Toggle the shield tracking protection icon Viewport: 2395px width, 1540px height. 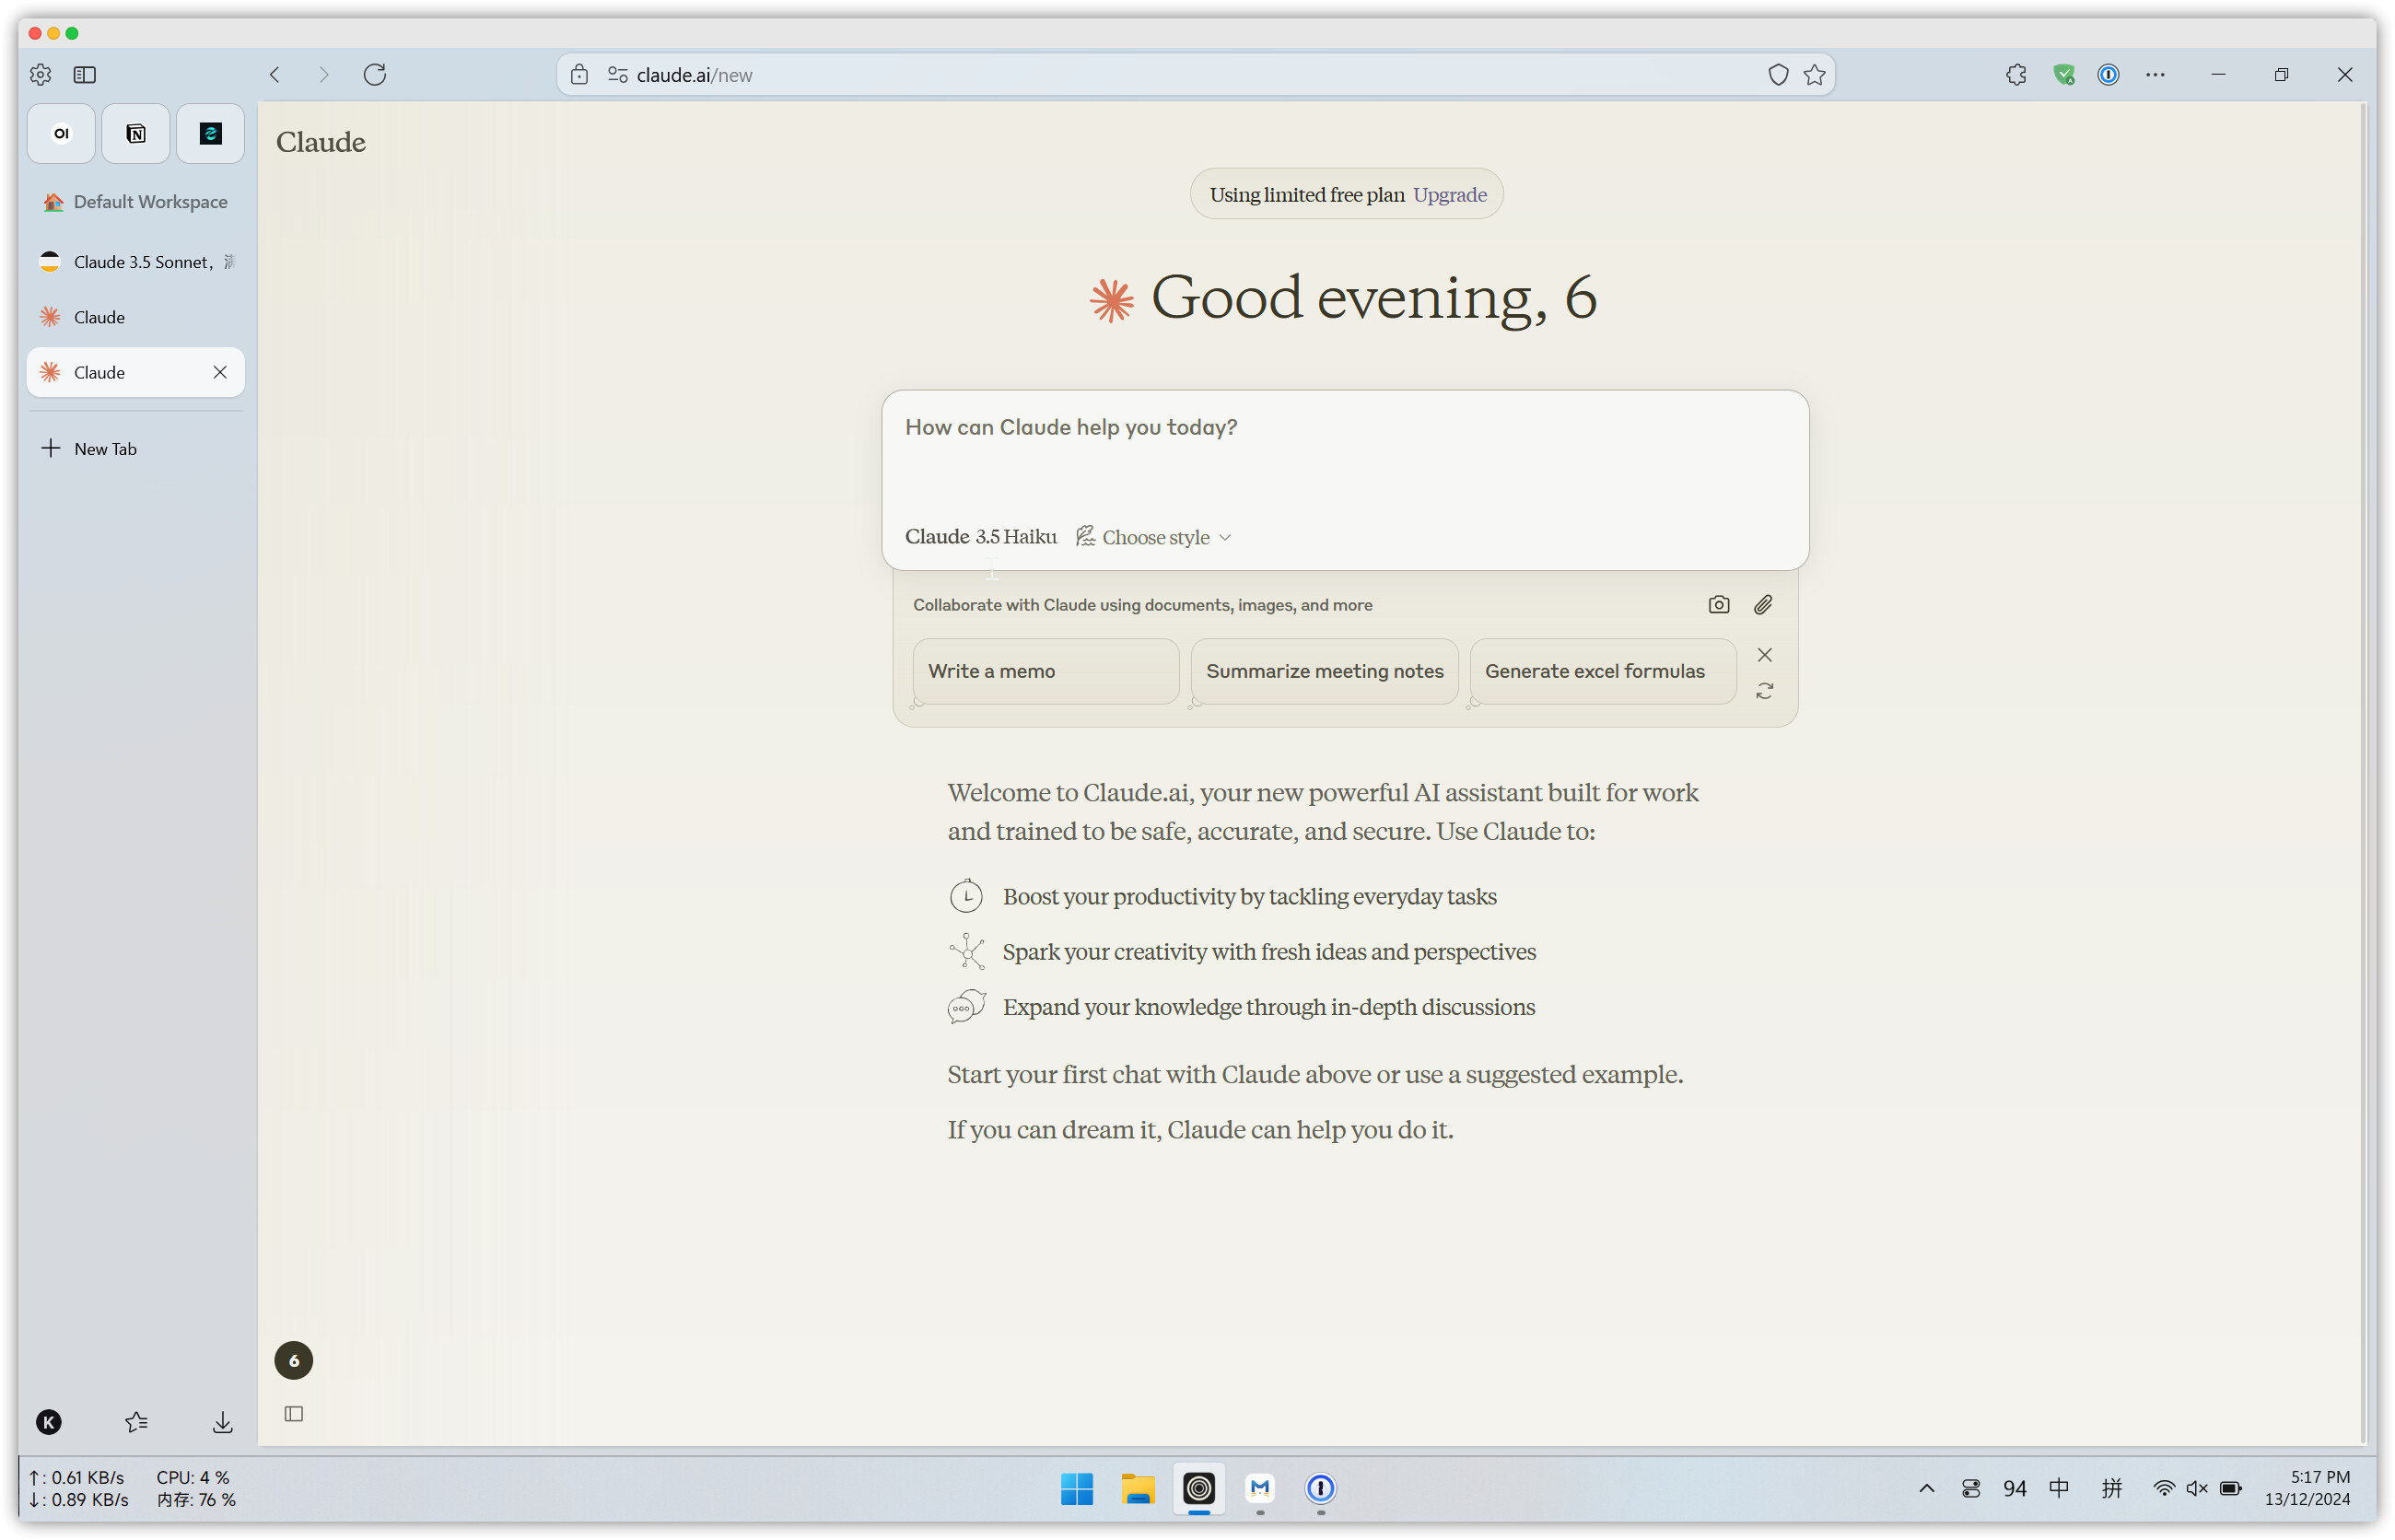[x=1777, y=74]
